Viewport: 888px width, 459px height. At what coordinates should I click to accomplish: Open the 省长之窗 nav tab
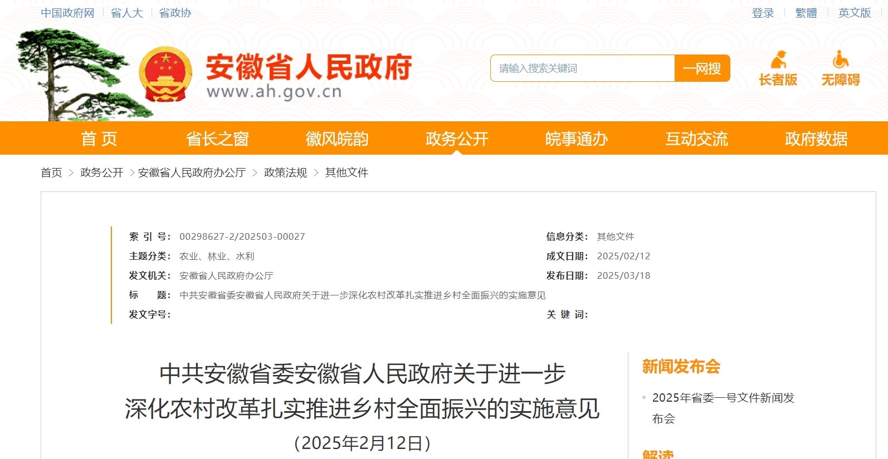click(217, 139)
